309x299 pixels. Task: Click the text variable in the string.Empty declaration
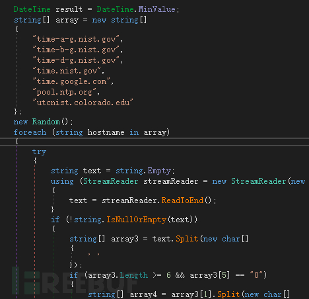92,171
